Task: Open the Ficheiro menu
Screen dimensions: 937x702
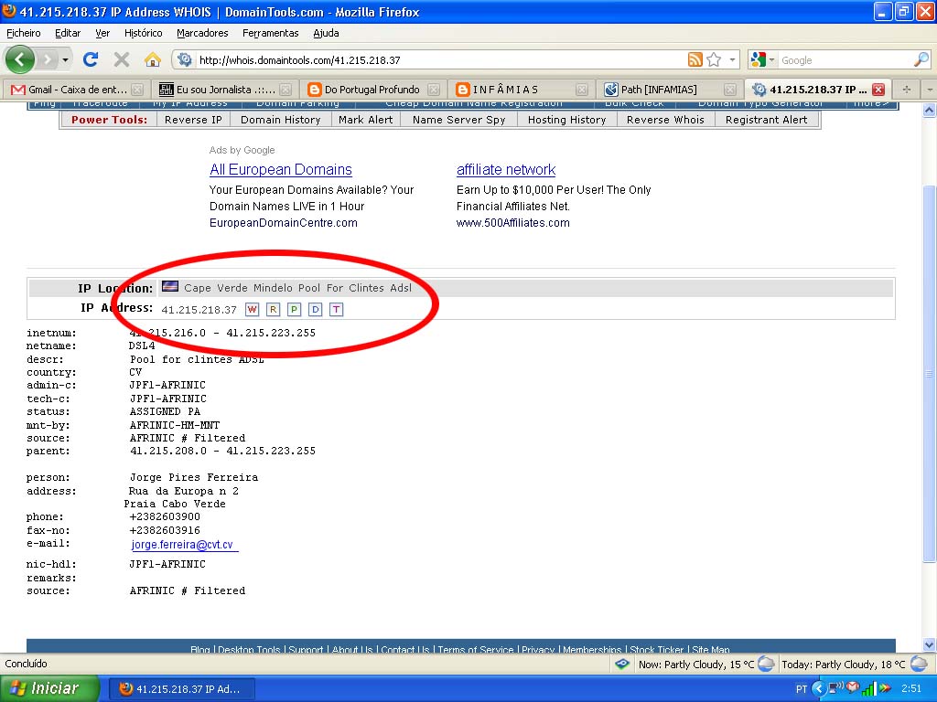Action: point(23,33)
